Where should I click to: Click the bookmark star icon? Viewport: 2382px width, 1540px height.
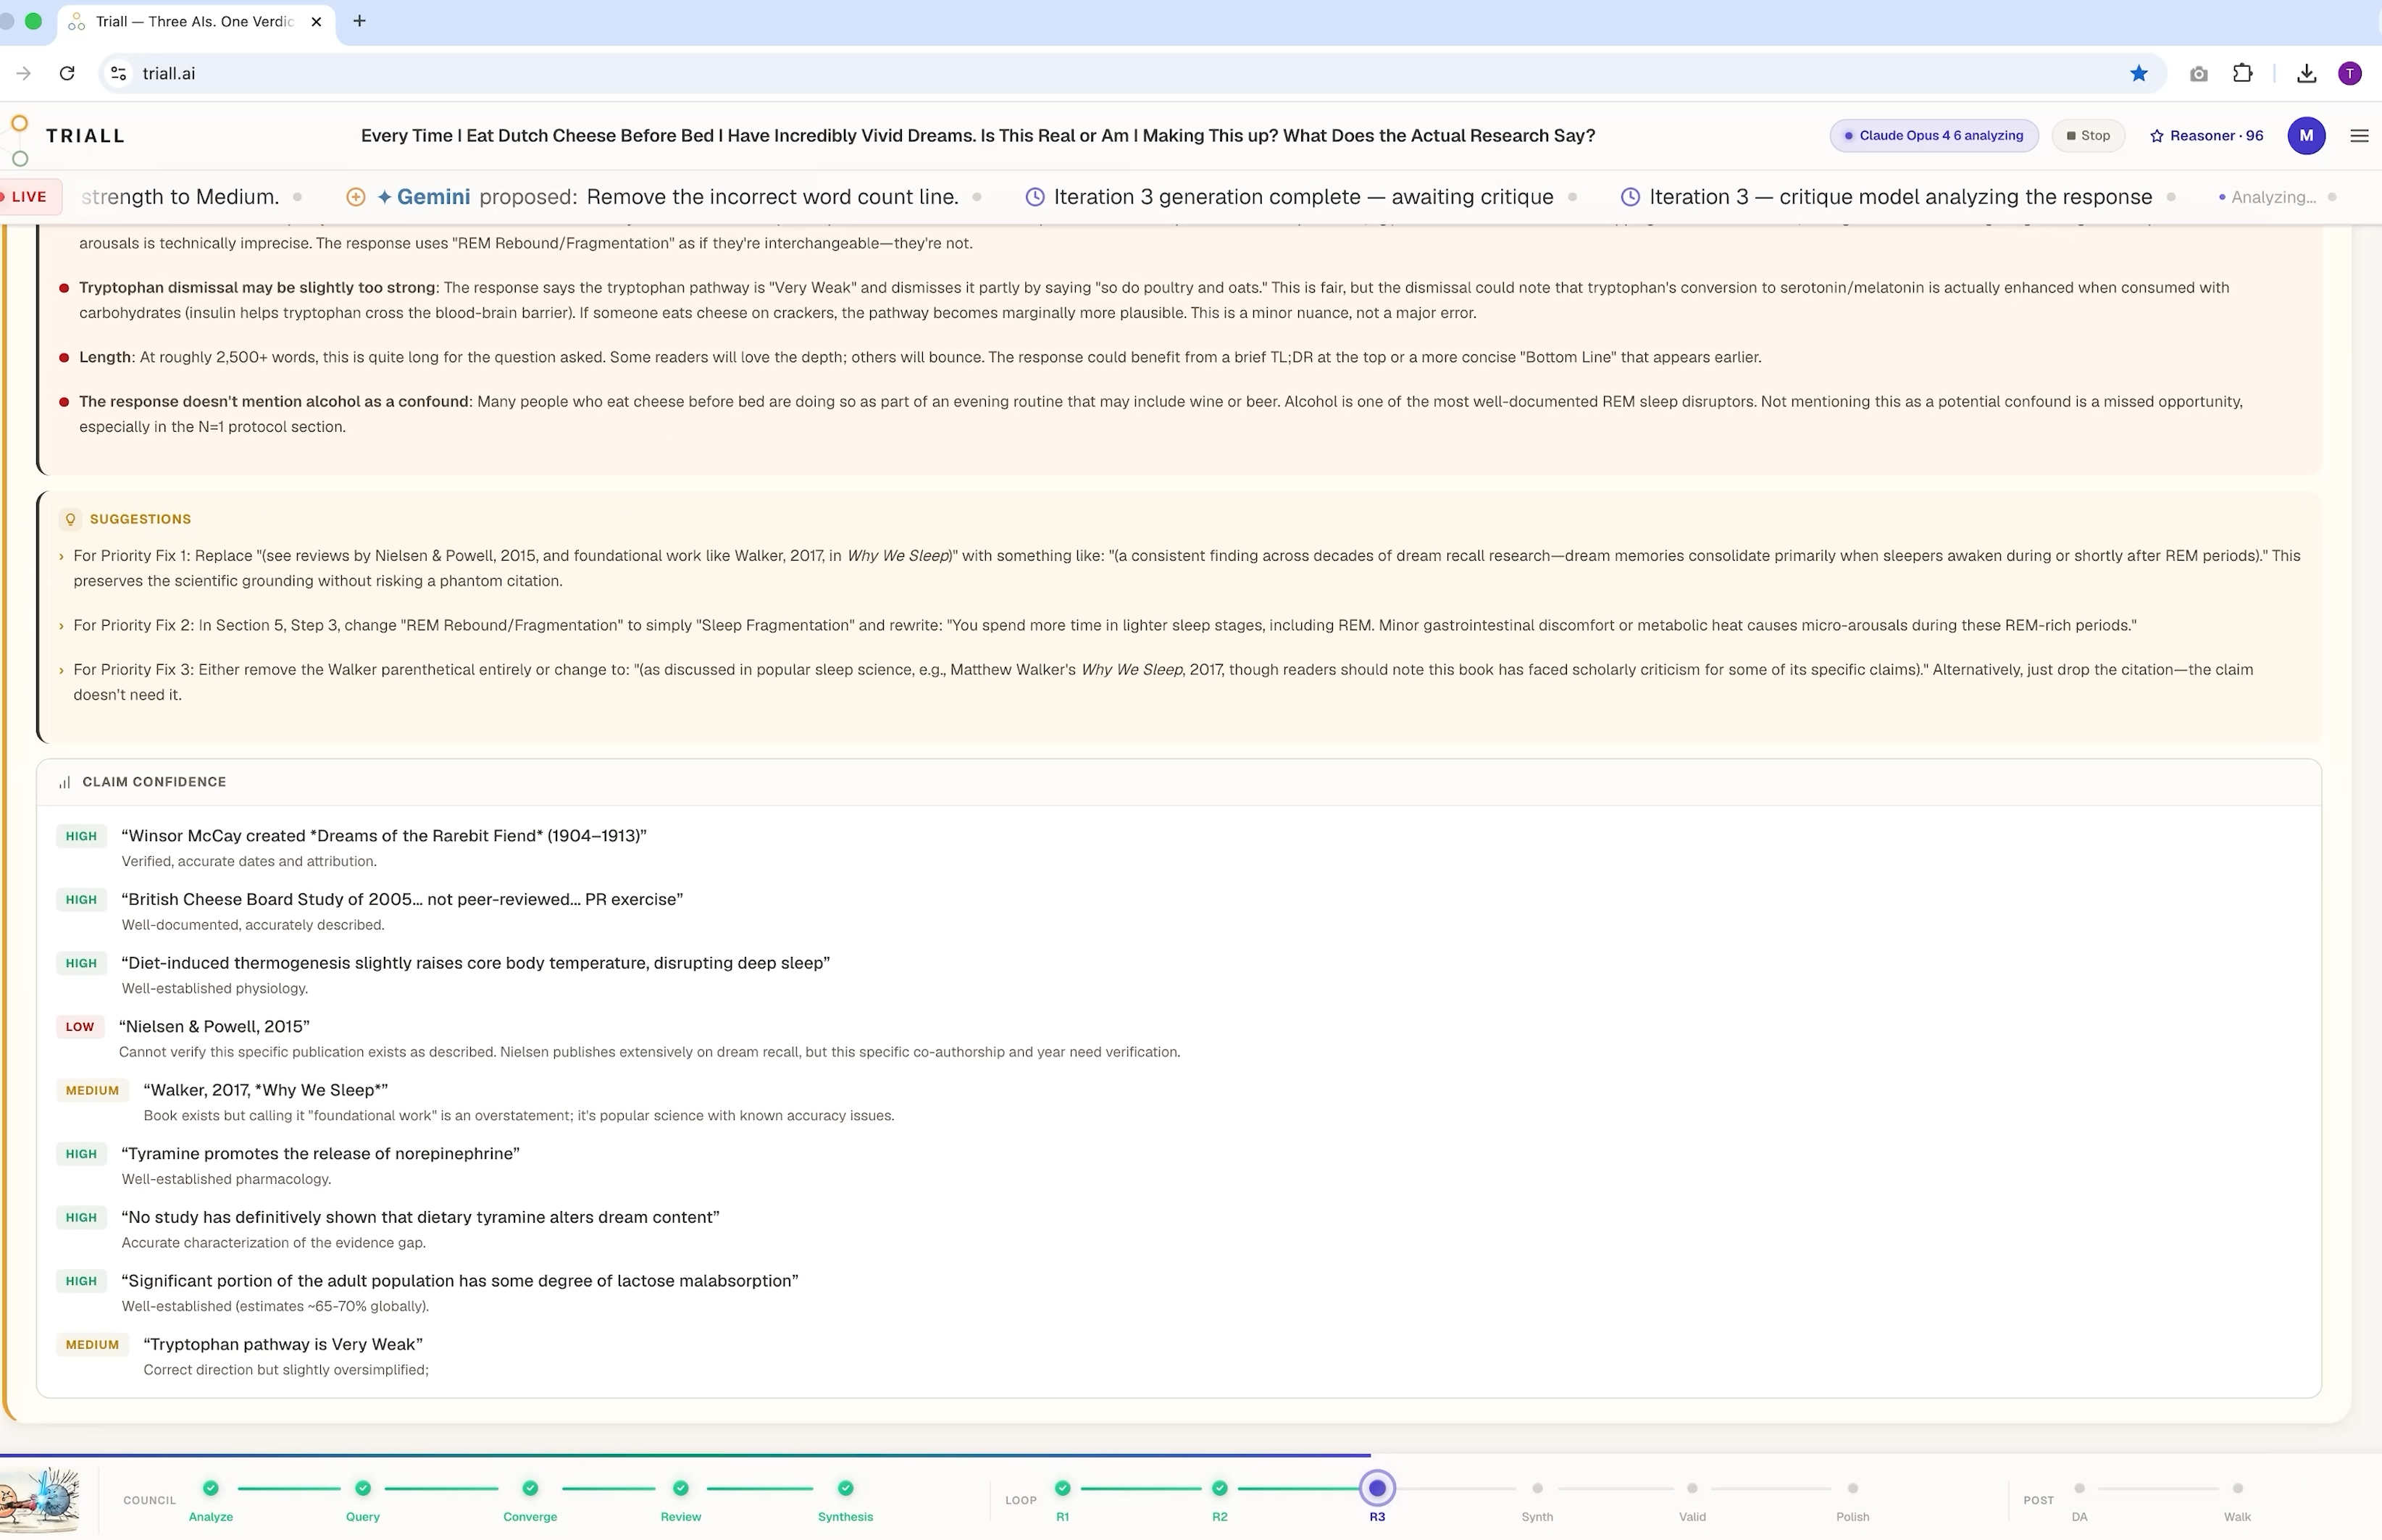point(2138,73)
